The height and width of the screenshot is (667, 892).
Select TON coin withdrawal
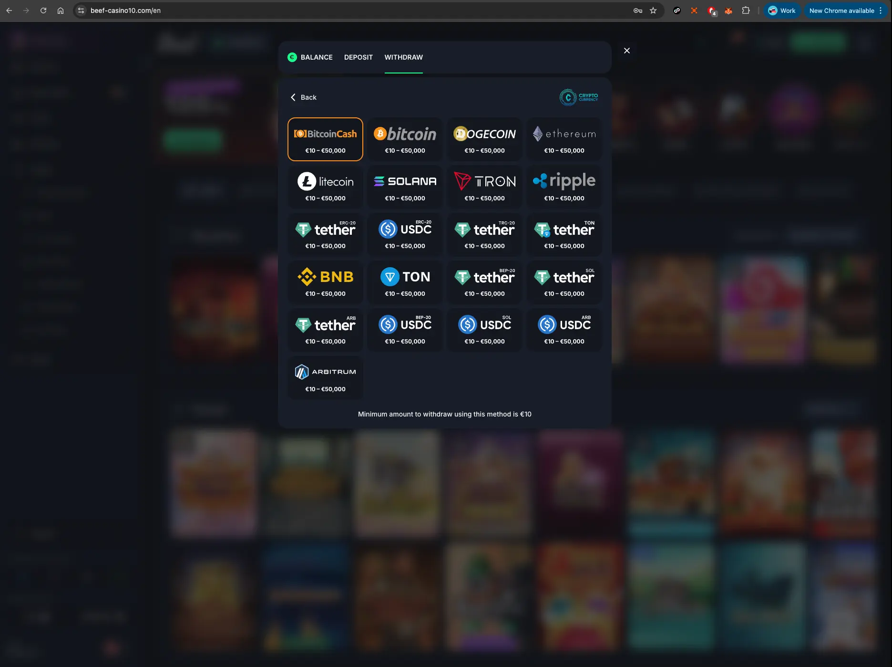405,282
